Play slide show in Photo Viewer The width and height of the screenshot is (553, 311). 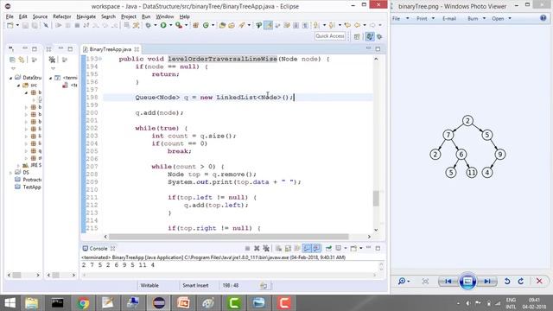pyautogui.click(x=467, y=281)
